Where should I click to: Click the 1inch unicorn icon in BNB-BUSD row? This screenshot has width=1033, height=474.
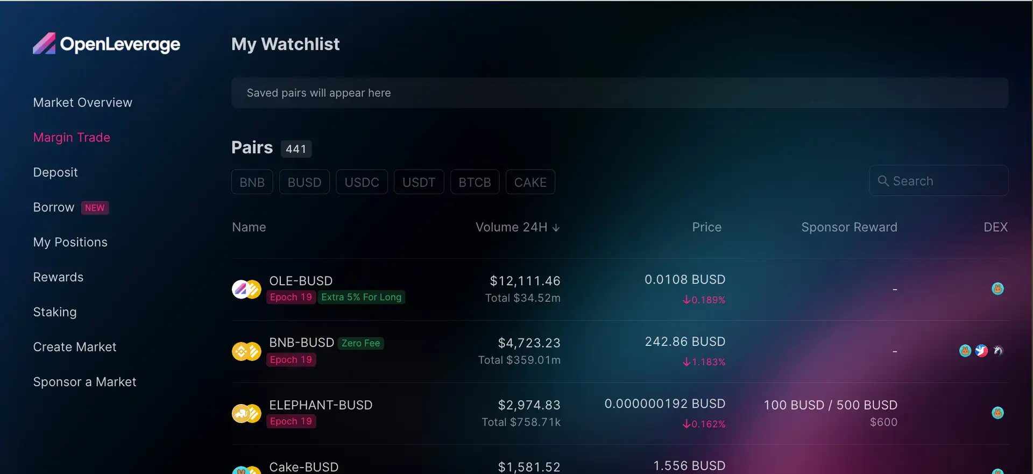click(x=998, y=351)
